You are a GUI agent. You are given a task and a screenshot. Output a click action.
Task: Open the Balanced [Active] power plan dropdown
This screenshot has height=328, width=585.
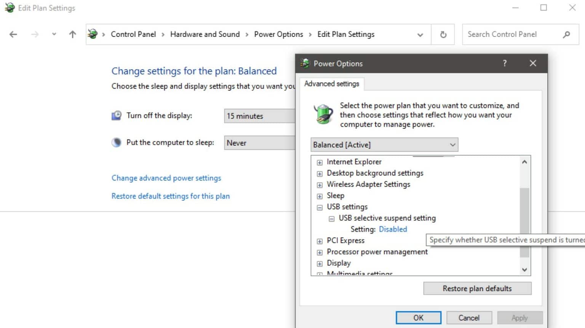tap(452, 144)
